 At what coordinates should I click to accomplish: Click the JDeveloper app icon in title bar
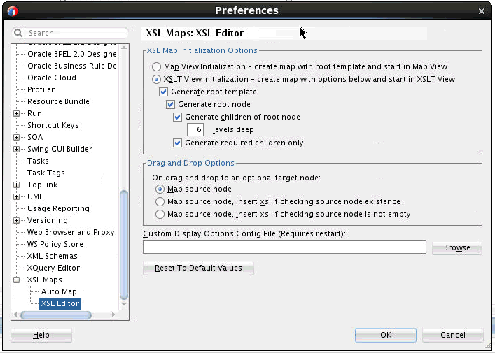click(13, 11)
